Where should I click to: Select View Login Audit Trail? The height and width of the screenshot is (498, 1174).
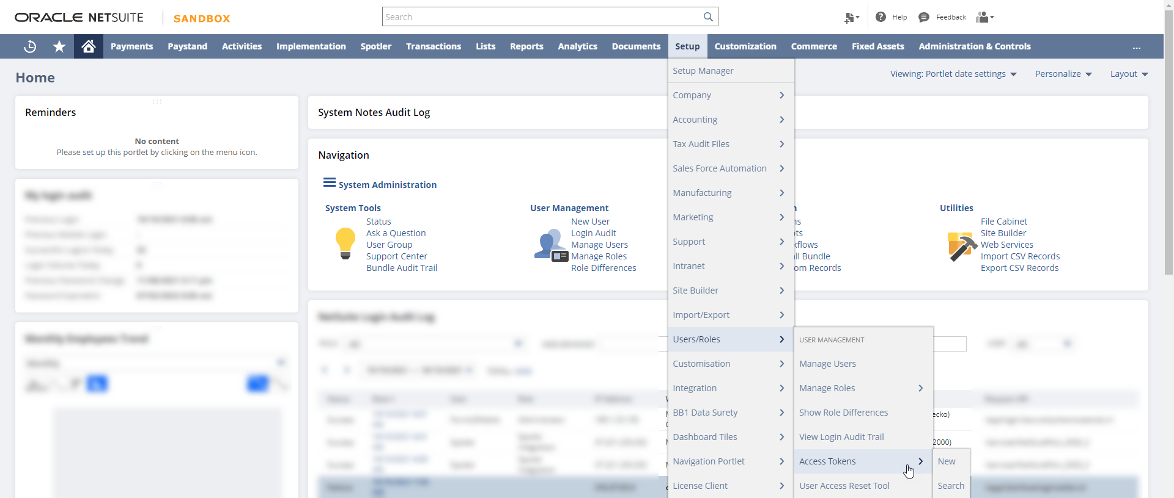863,437
